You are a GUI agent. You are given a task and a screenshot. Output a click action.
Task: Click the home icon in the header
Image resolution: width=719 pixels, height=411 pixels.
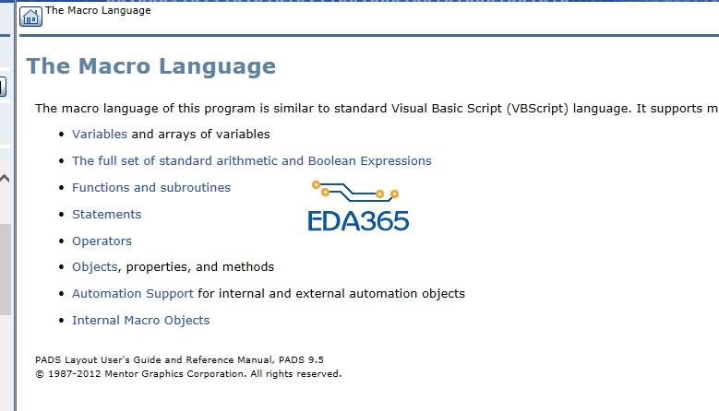(x=30, y=16)
